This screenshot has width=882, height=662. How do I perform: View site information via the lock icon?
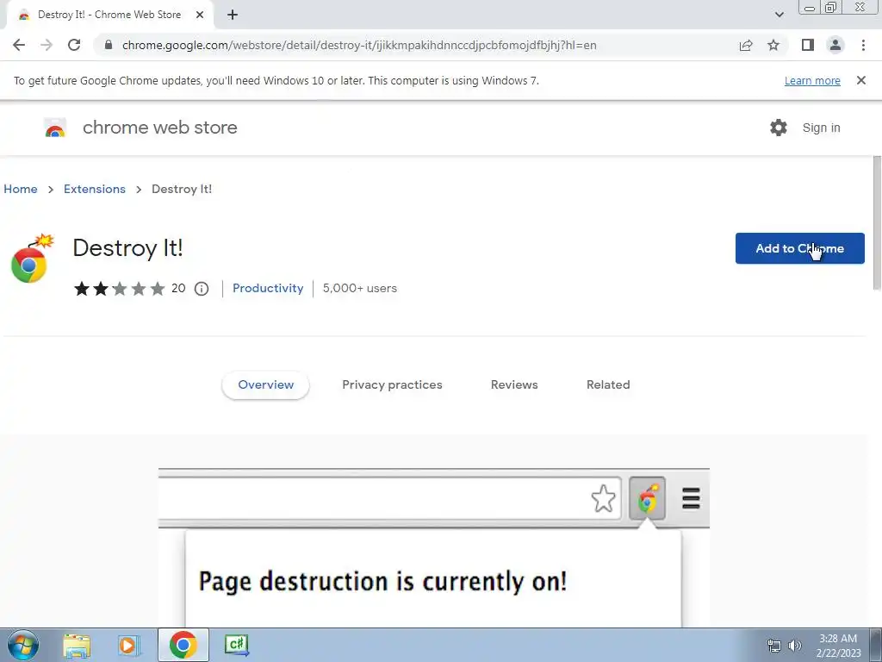(109, 45)
